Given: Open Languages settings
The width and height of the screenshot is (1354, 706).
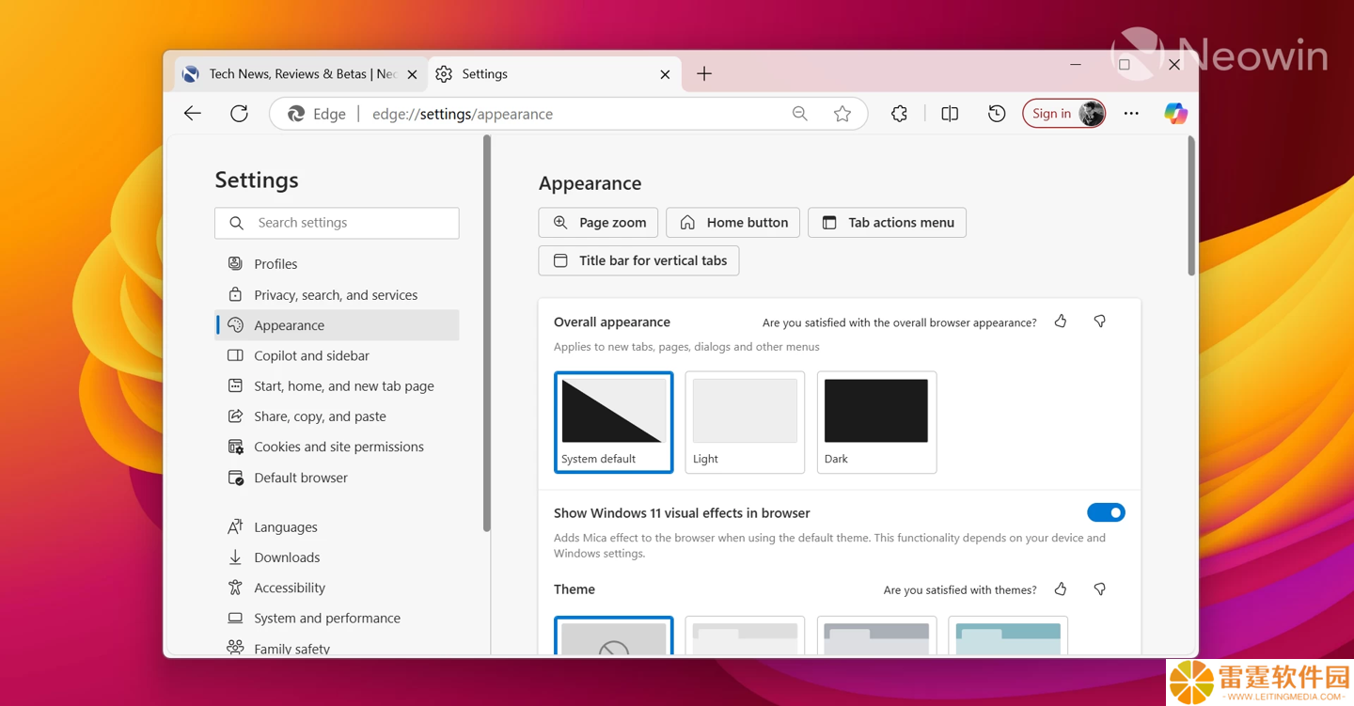Looking at the screenshot, I should click(337, 526).
